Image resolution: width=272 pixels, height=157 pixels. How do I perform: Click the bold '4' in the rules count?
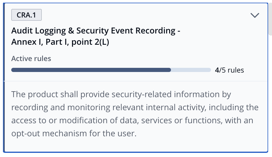click(x=217, y=70)
